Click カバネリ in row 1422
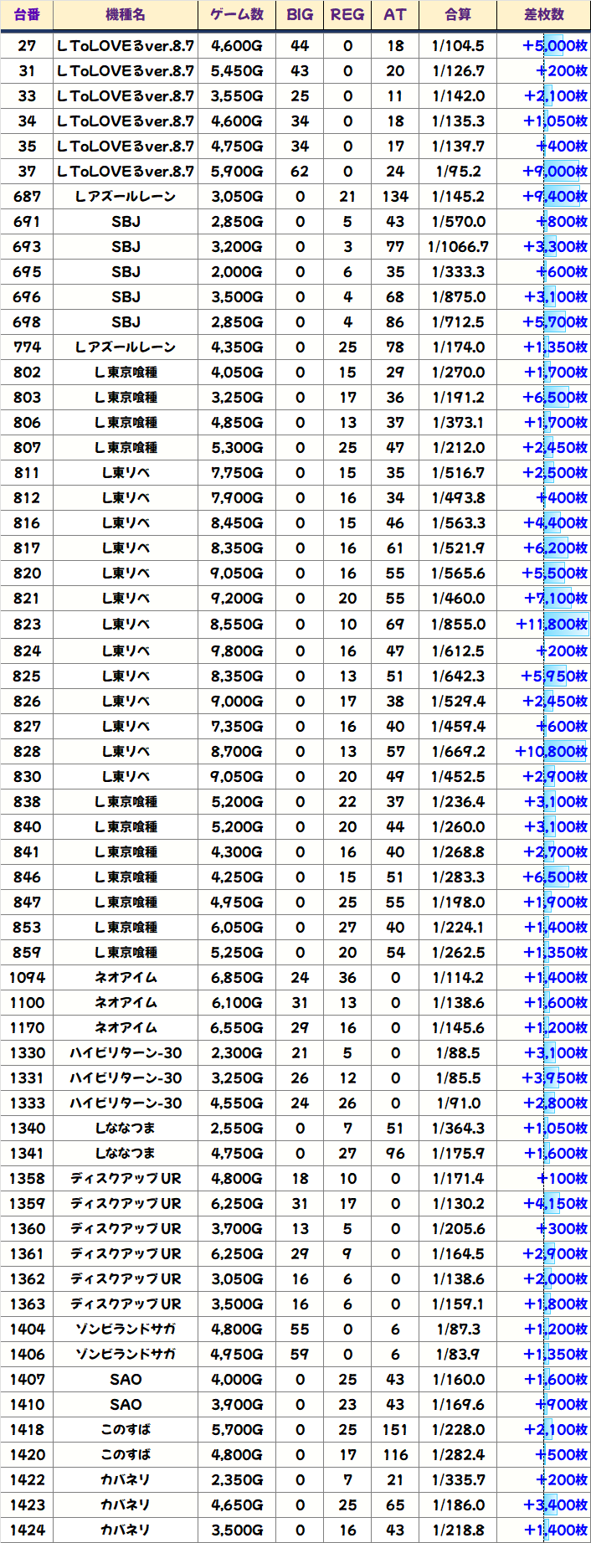Image resolution: width=591 pixels, height=1543 pixels. click(x=126, y=1479)
